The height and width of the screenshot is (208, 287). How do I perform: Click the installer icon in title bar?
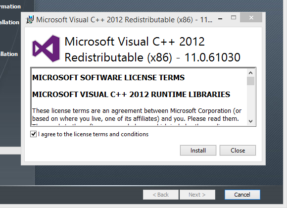point(30,20)
